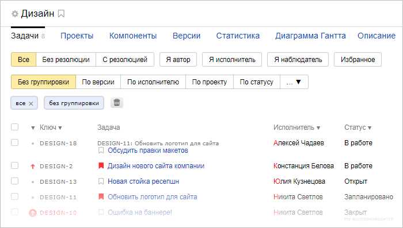
Task: Remove the 'все' filter chip with the x
Action: tap(31, 103)
